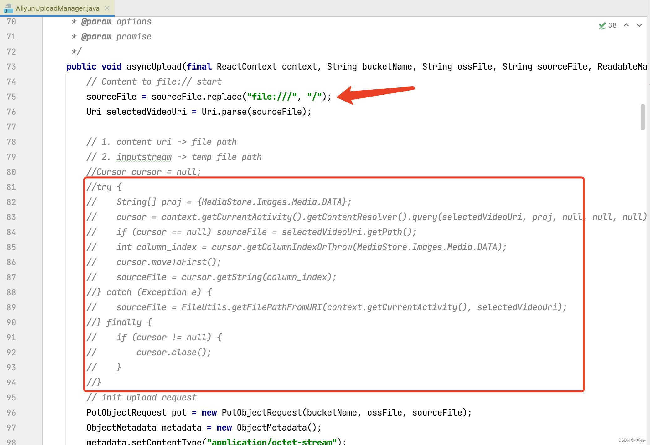The image size is (650, 445).
Task: Click the "// init upload request" comment
Action: 141,397
